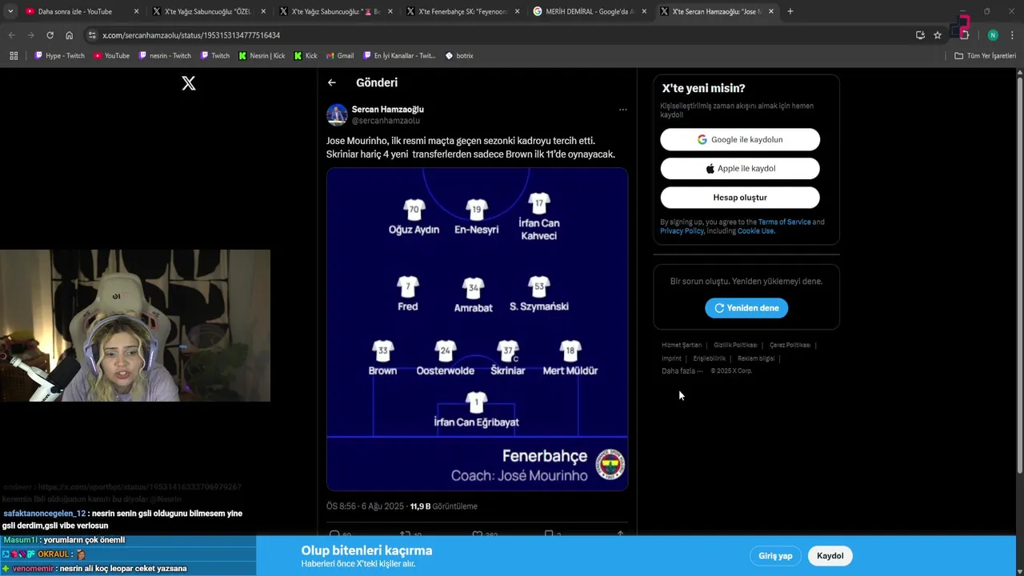Open the 'Reklam bilgisi' footer link

[x=756, y=358]
